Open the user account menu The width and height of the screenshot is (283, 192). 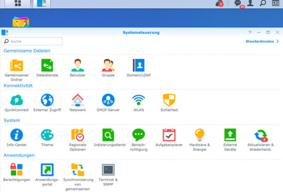coord(250,3)
